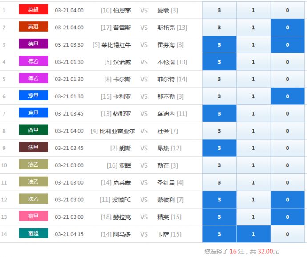Select option 0 for 亚眠 vs 勒芒
This screenshot has height=257, width=307.
pyautogui.click(x=287, y=165)
